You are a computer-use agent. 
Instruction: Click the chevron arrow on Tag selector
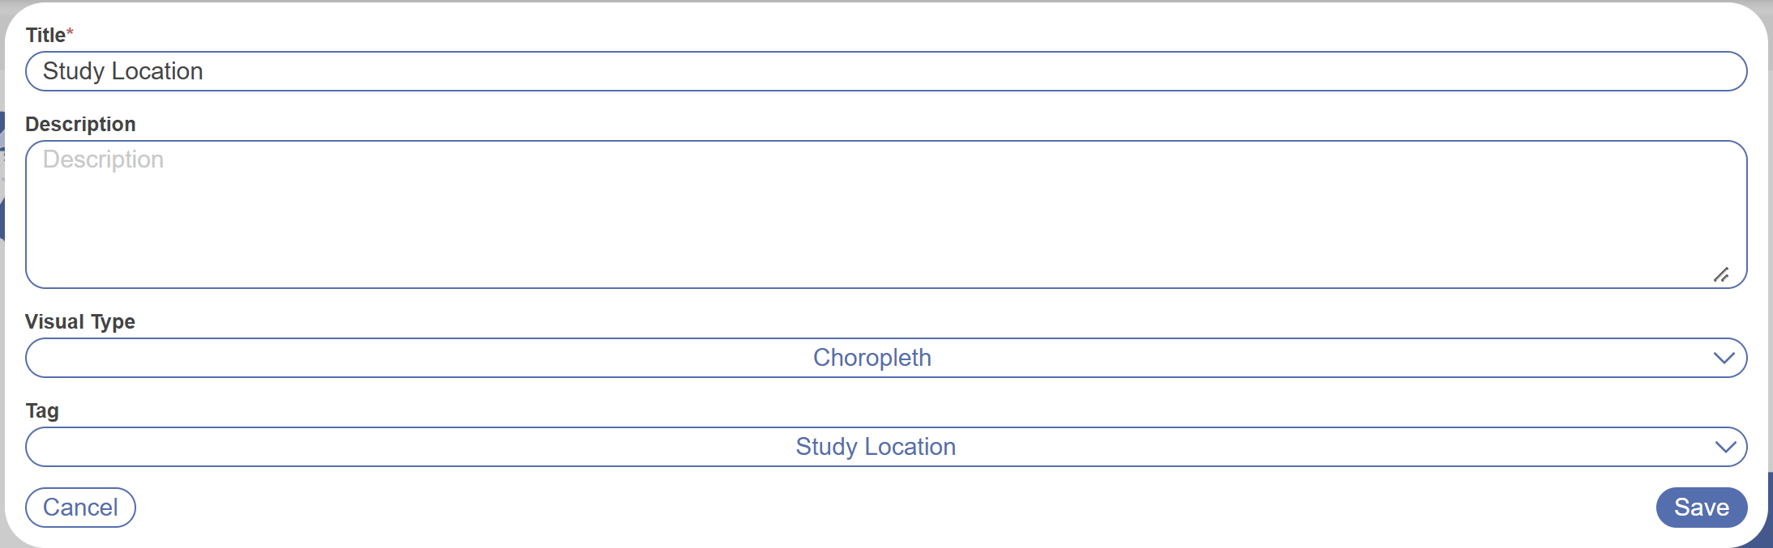[1725, 447]
